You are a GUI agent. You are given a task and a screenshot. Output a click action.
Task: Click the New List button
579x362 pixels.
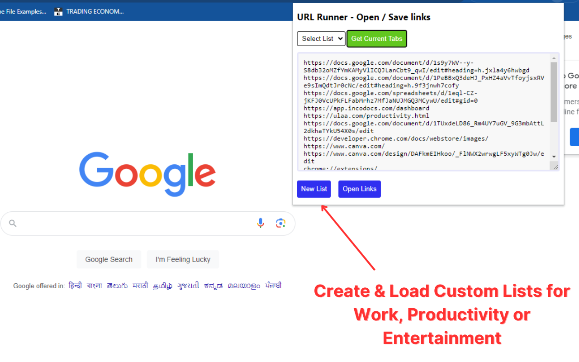pyautogui.click(x=314, y=189)
